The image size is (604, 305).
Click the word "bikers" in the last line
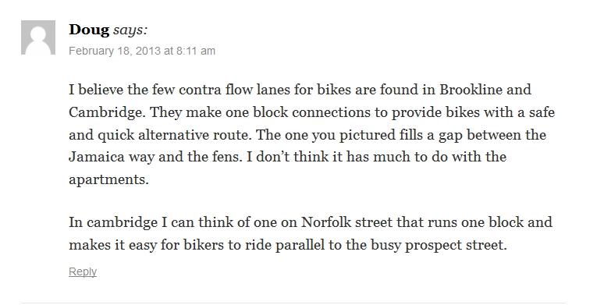(204, 245)
